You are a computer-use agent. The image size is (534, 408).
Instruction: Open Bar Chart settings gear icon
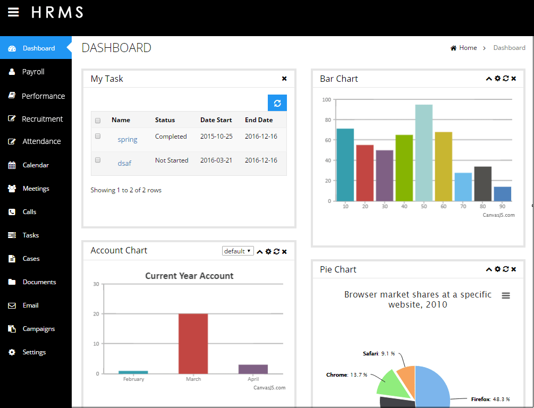click(497, 79)
